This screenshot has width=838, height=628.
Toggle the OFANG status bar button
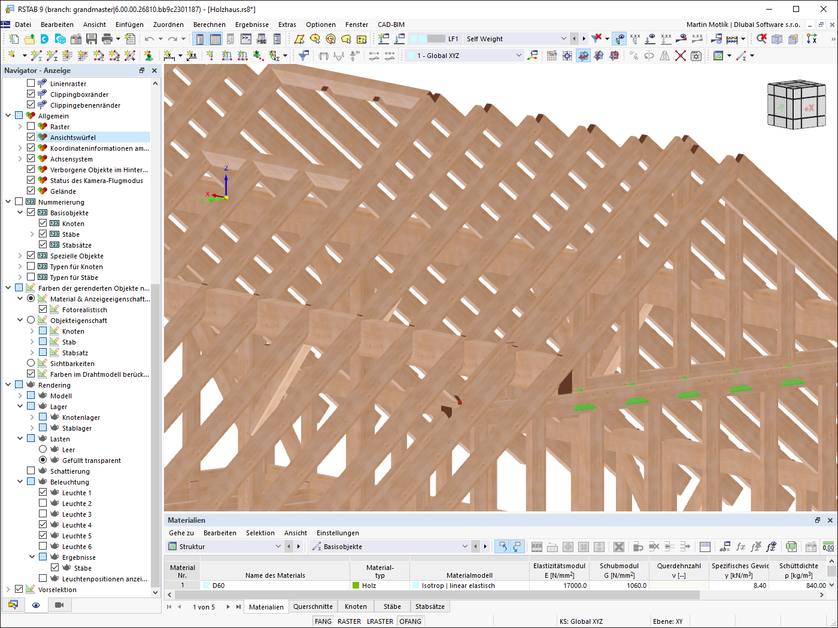[x=411, y=621]
